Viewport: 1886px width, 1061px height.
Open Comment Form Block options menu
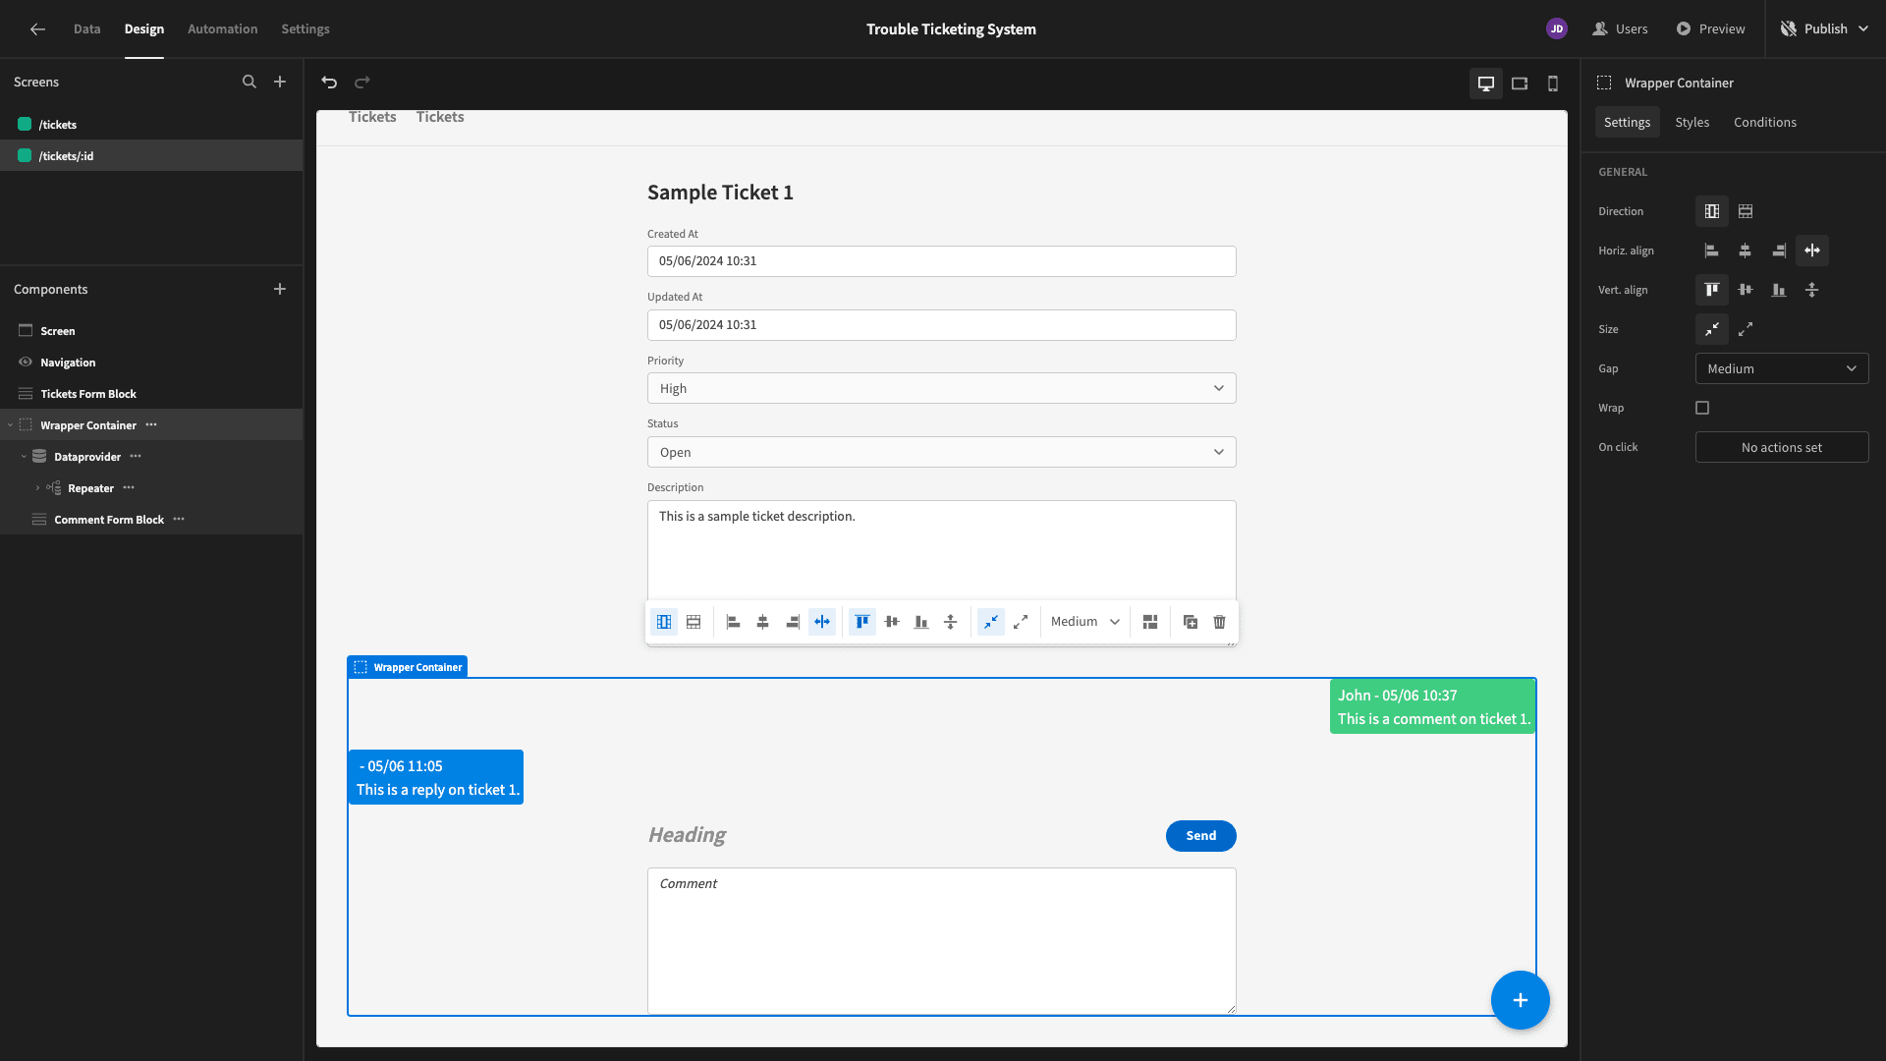(179, 520)
